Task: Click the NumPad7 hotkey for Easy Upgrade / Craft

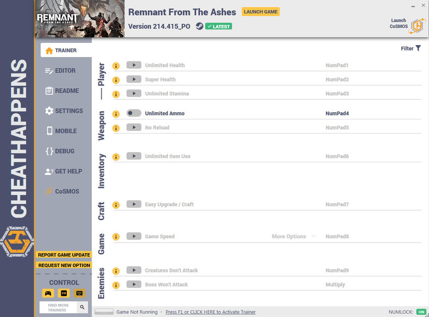Action: pyautogui.click(x=337, y=204)
